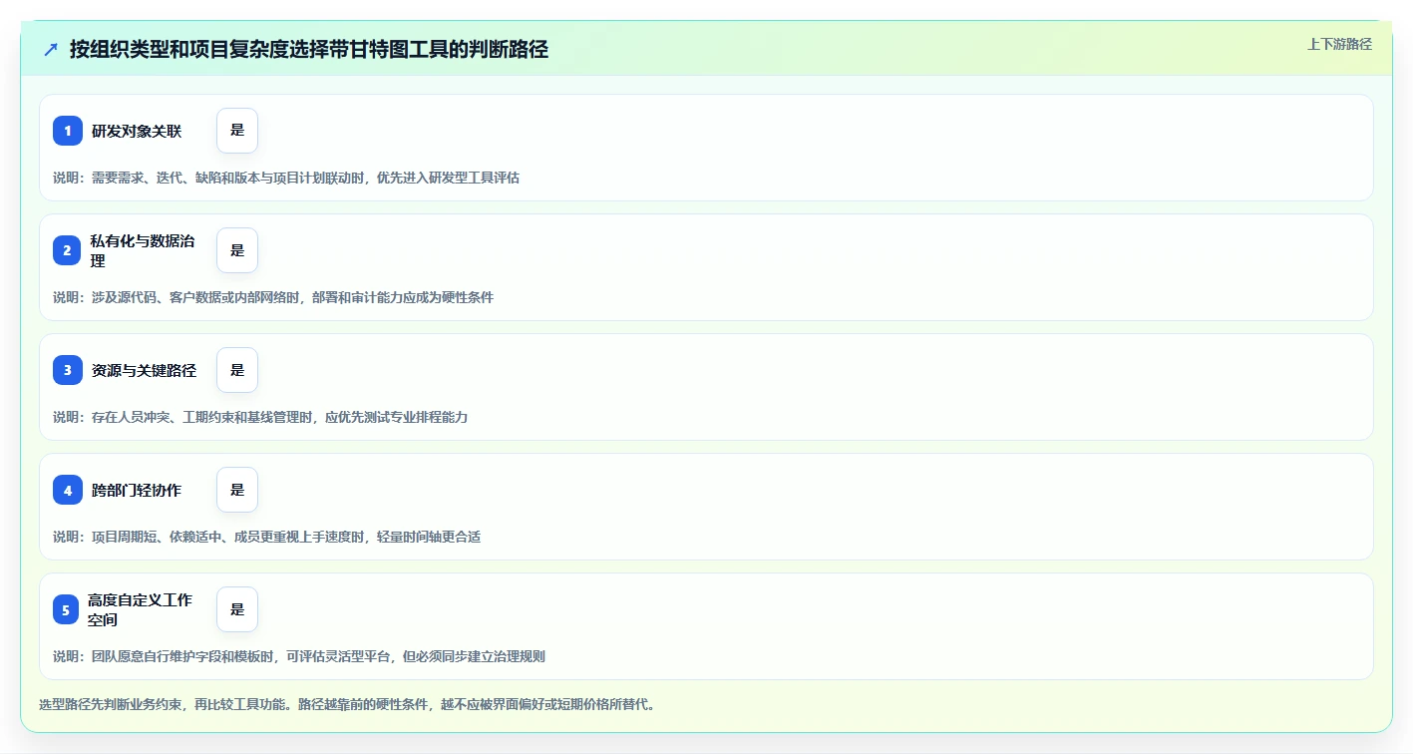The width and height of the screenshot is (1413, 754).
Task: Click description about 专业排程能力
Action: 260,417
